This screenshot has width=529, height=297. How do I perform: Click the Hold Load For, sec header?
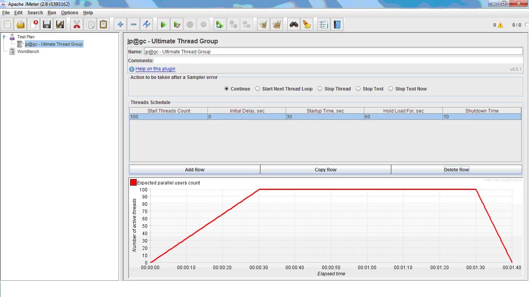[x=403, y=111]
